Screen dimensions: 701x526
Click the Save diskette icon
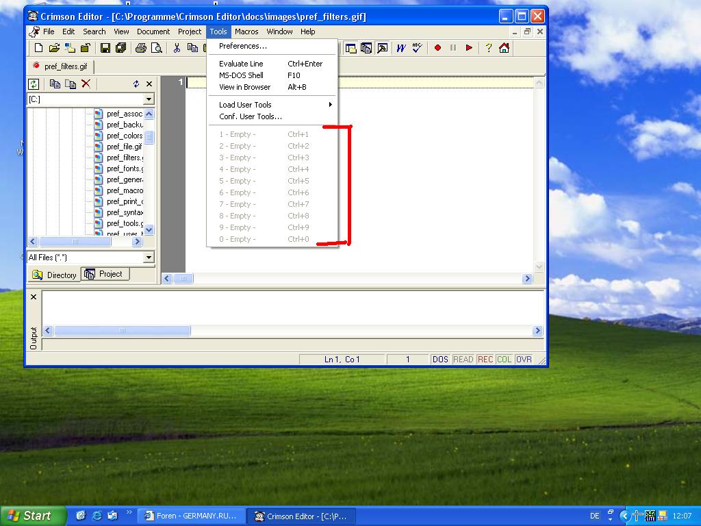[x=105, y=48]
